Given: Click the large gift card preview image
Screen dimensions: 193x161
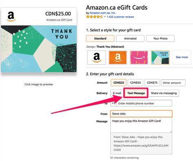Looking at the screenshot, I should (39, 40).
